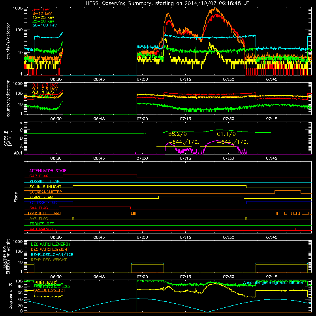Click the GOES15 axis label
The height and width of the screenshot is (316, 316).
click(x=7, y=138)
